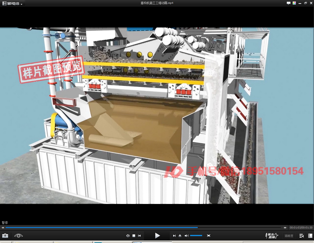Open the 清晰度 quality options
The height and width of the screenshot is (243, 314).
289,236
